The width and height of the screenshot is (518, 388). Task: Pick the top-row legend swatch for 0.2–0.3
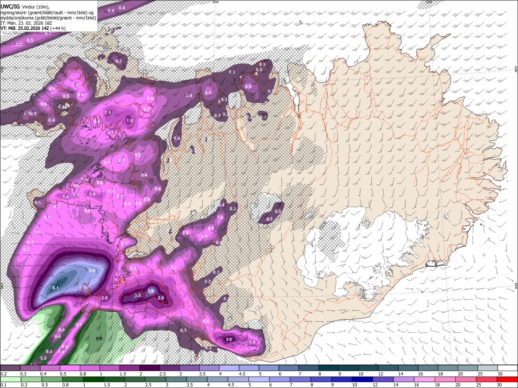click(x=10, y=368)
